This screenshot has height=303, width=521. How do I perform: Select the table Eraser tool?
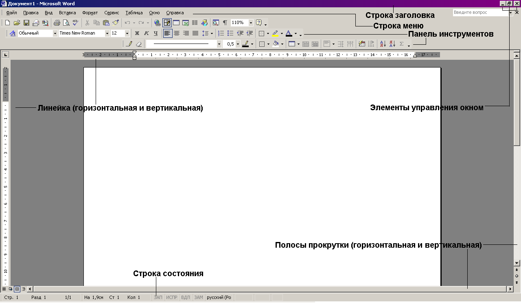pos(138,44)
